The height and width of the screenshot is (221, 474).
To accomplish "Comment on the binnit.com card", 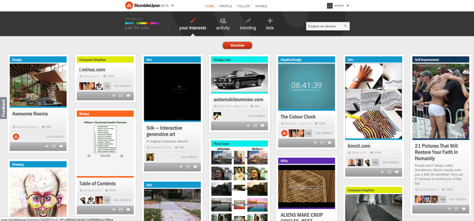I will coord(397,172).
